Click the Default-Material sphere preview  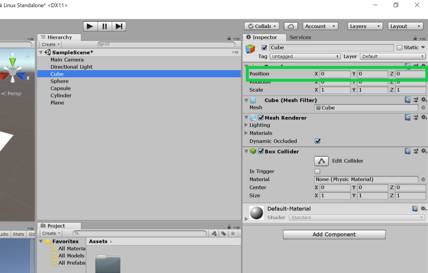pyautogui.click(x=256, y=213)
